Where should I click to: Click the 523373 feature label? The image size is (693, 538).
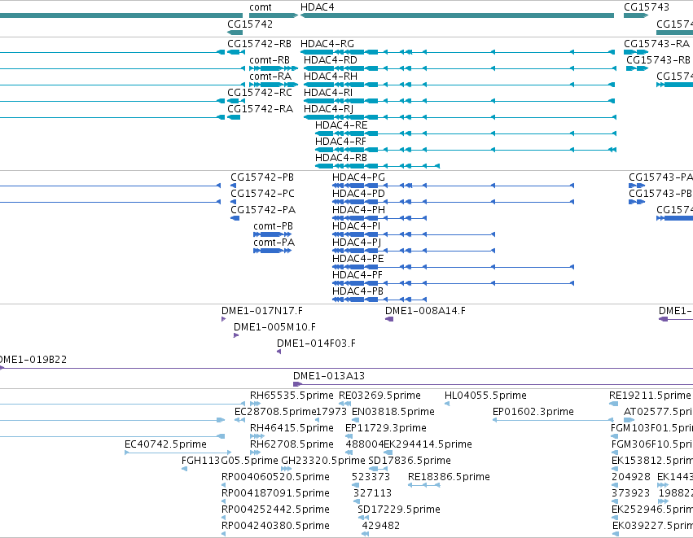[x=371, y=477]
